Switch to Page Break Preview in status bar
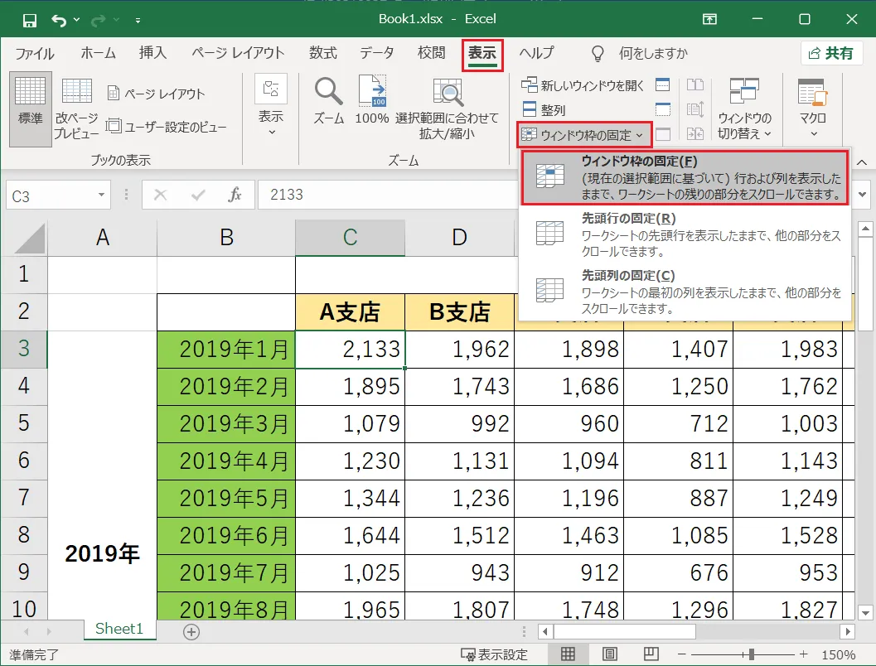The image size is (876, 666). click(651, 654)
